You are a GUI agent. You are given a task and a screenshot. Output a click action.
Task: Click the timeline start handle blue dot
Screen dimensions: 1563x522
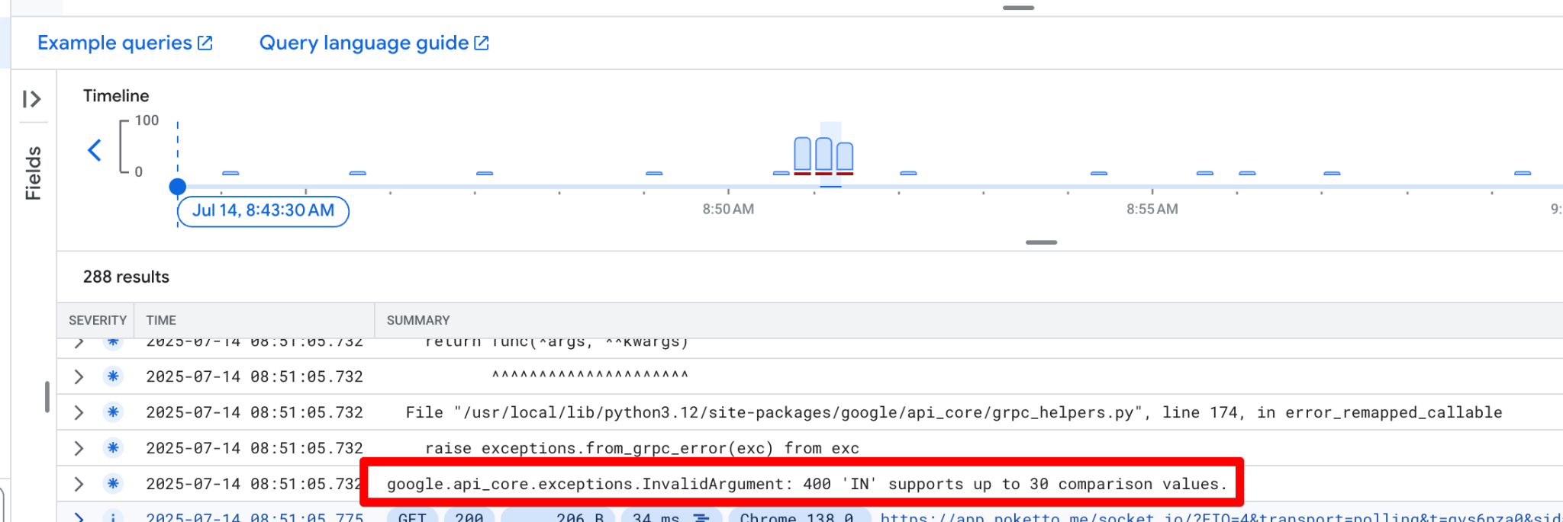[x=178, y=187]
